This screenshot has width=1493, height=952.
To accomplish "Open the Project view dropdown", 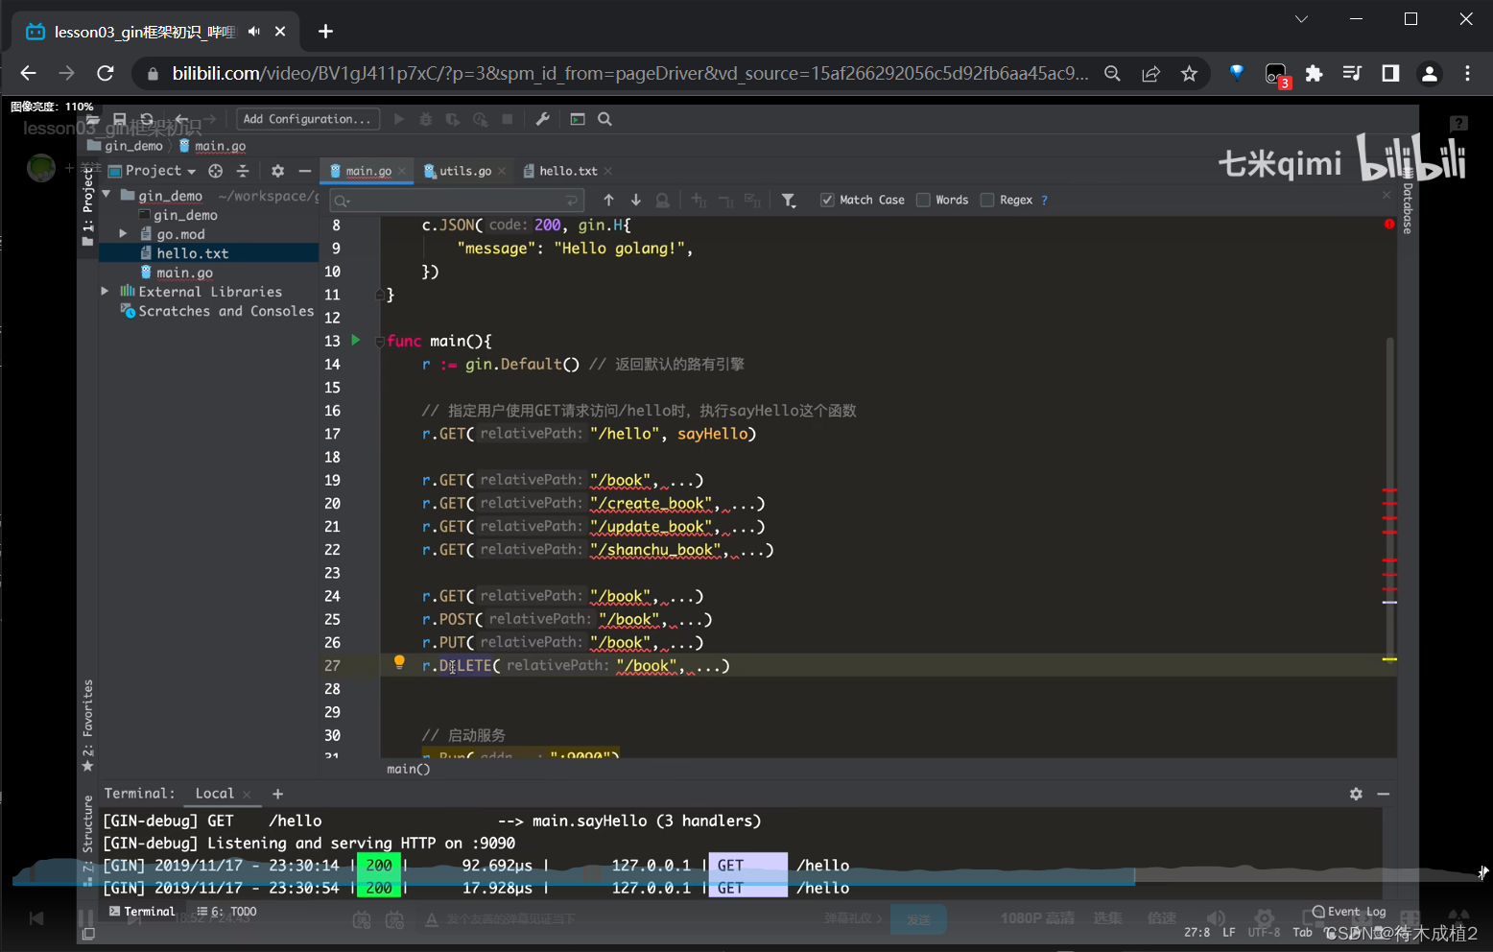I will 159,171.
